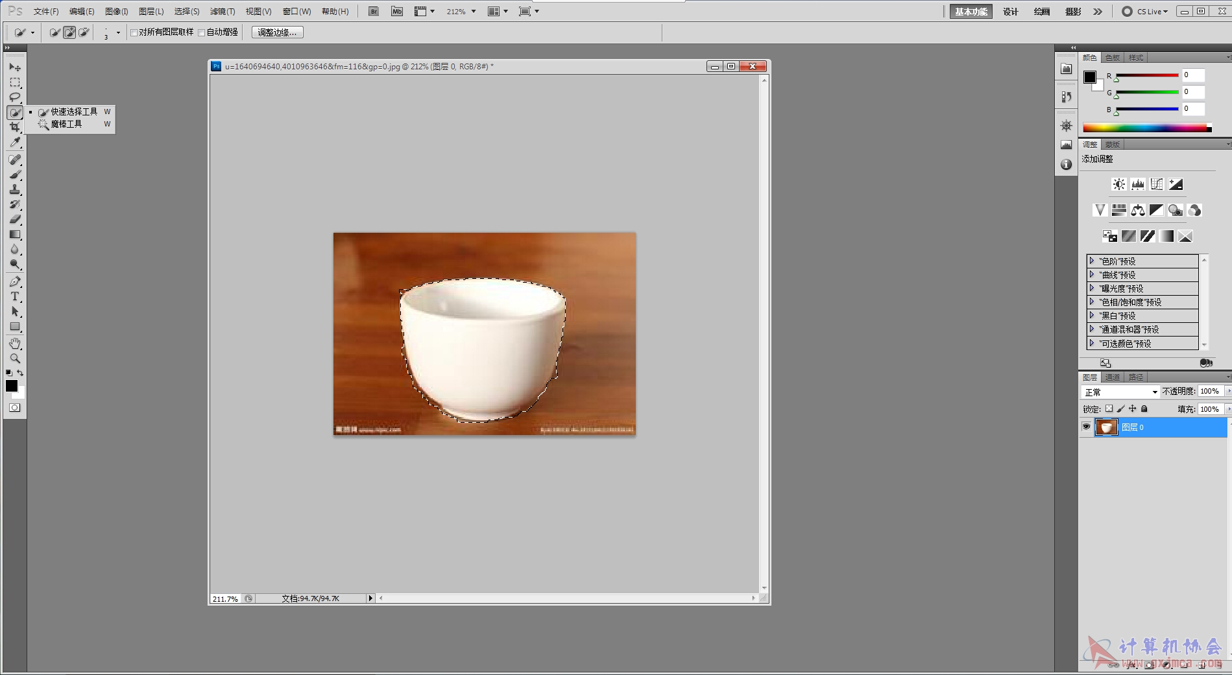The image size is (1232, 675).
Task: Open the 文件(F) menu
Action: pyautogui.click(x=46, y=12)
